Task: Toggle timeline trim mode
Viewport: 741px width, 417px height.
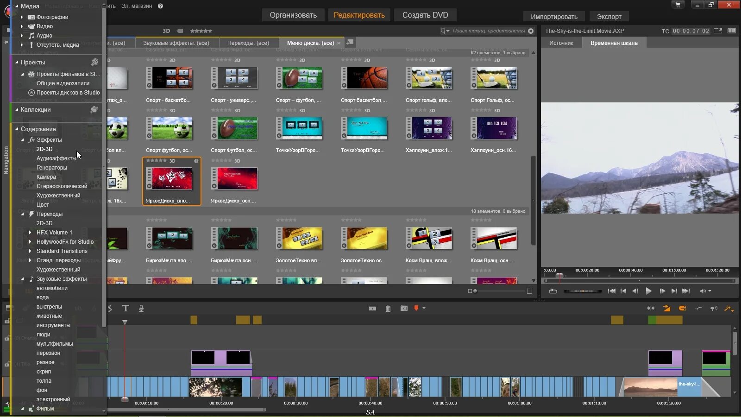Action: (651, 308)
